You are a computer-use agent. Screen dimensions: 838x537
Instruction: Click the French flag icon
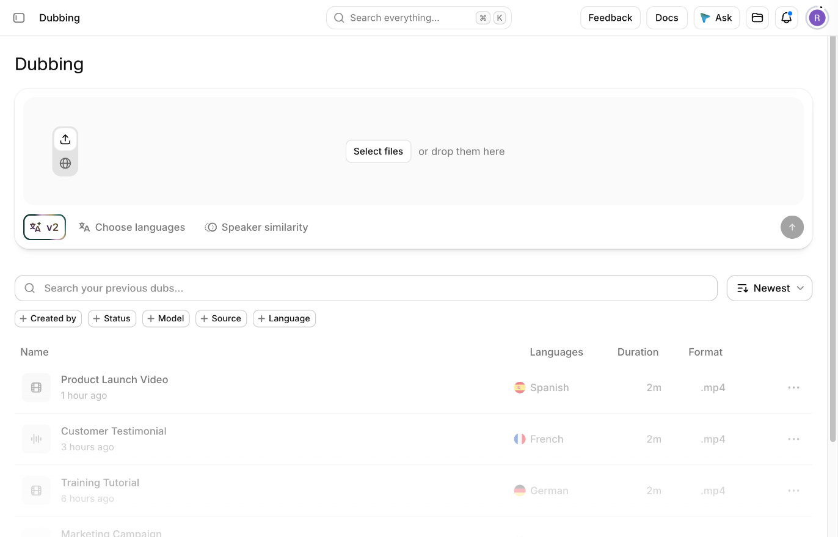(520, 439)
